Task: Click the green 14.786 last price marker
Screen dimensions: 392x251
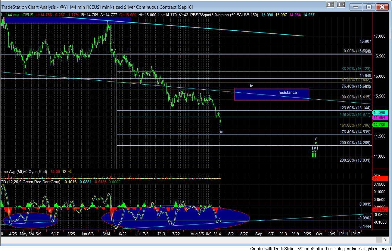Action: (x=380, y=125)
